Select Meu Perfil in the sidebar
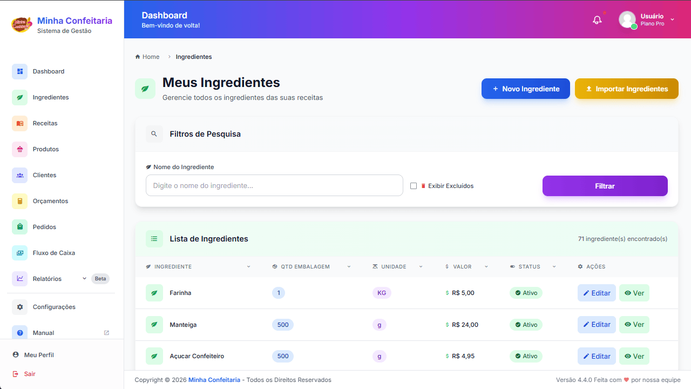 39,355
